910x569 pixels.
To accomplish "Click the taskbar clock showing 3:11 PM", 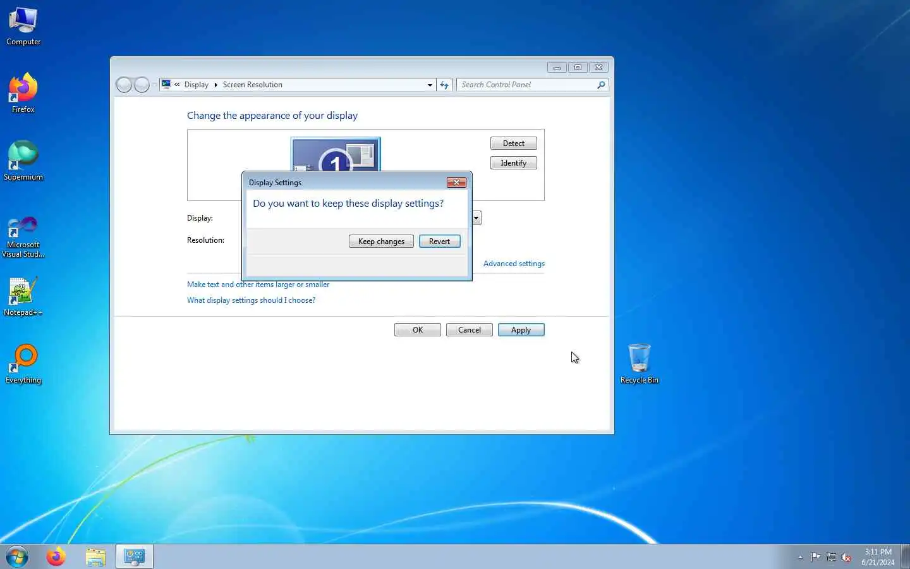I will tap(878, 557).
